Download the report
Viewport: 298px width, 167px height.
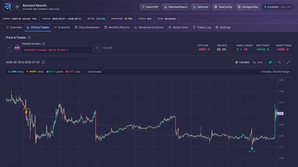pos(175,7)
